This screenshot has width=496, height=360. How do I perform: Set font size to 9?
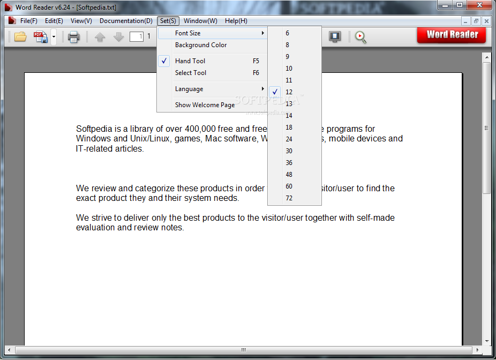[295, 57]
